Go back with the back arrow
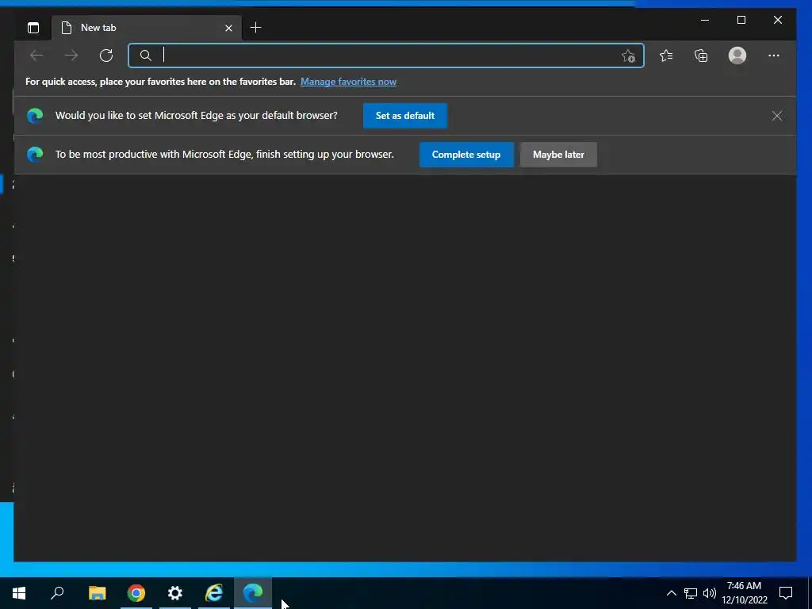This screenshot has height=609, width=812. coord(36,56)
